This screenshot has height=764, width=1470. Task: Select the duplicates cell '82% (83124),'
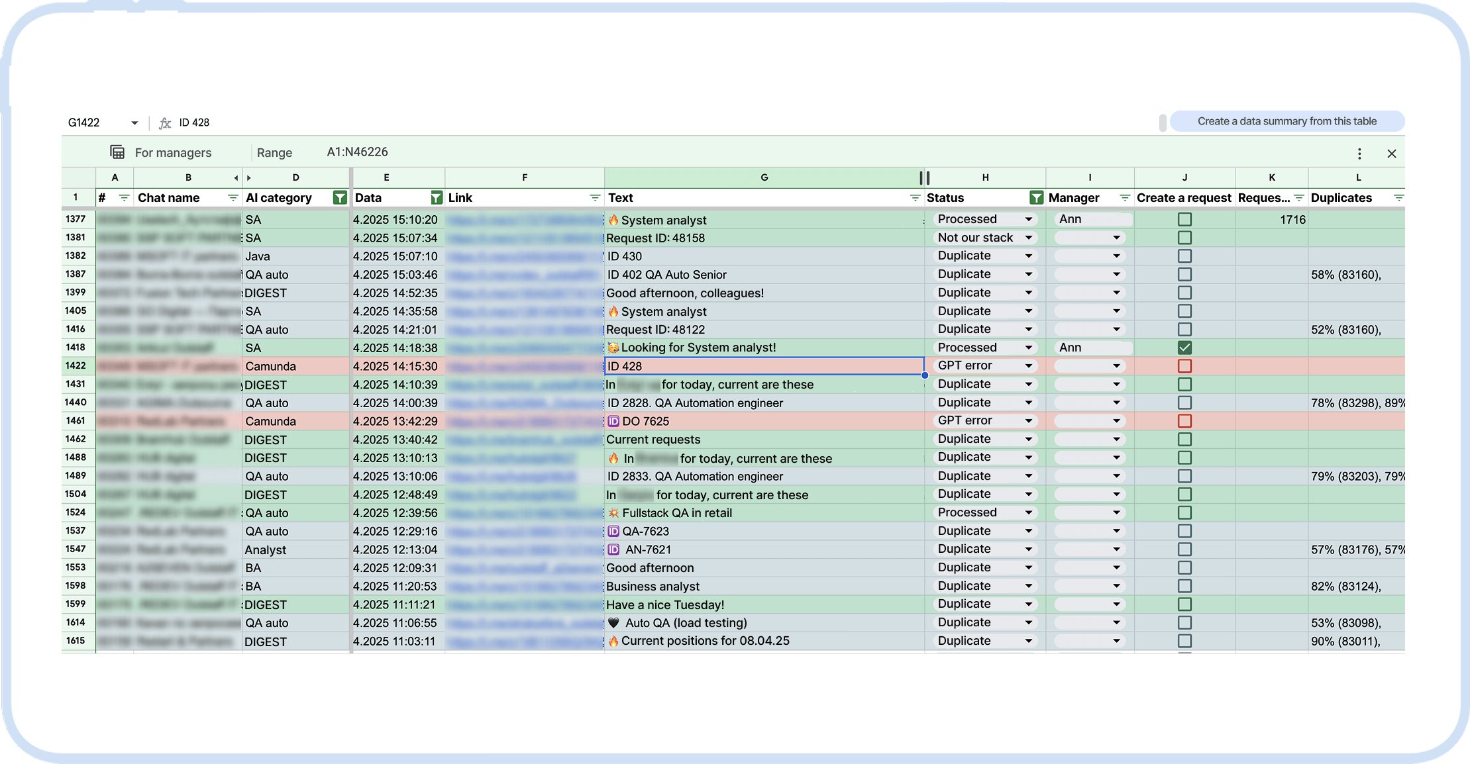pyautogui.click(x=1356, y=586)
